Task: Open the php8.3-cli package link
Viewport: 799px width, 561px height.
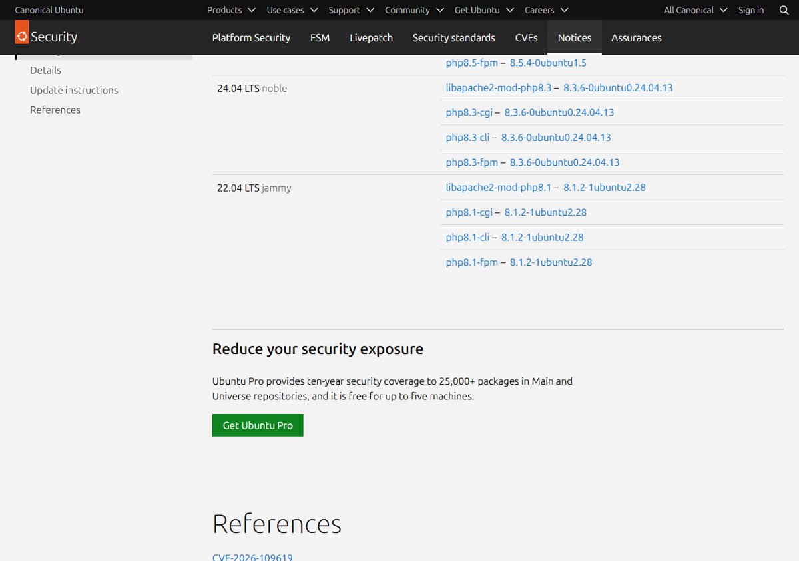Action: (x=467, y=137)
